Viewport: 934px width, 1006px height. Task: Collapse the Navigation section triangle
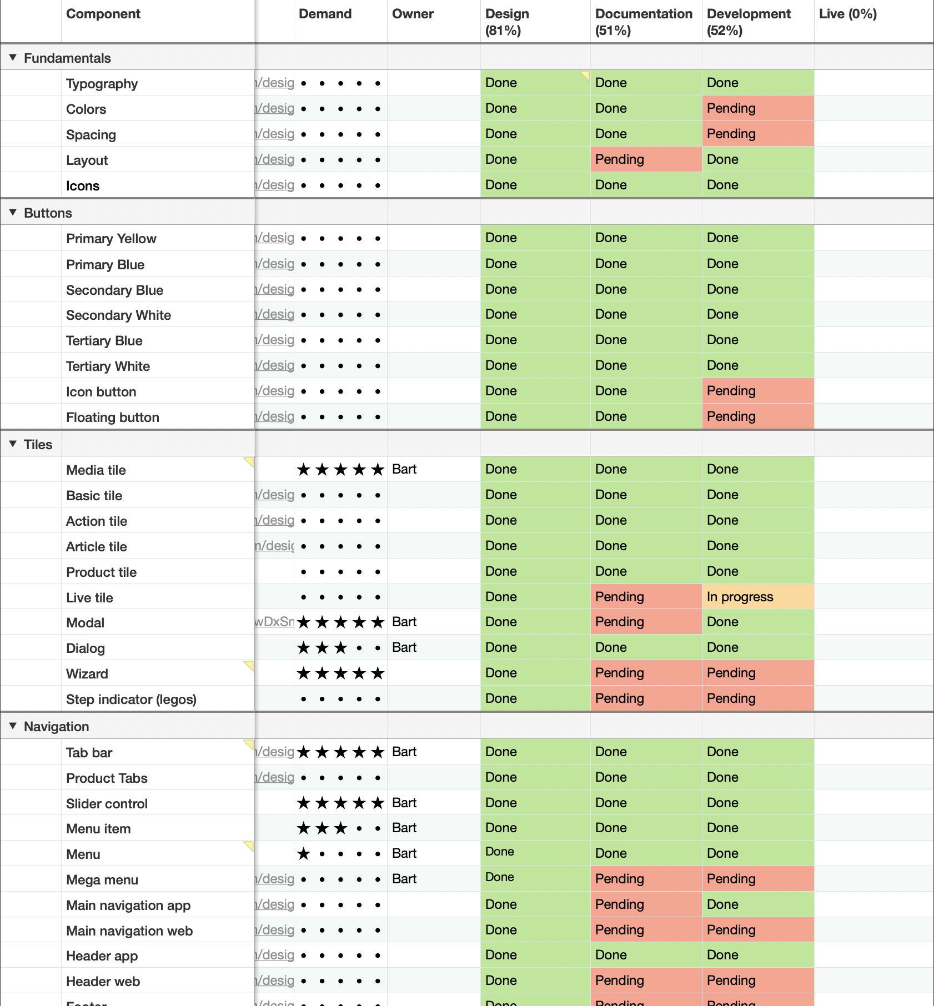pos(13,726)
